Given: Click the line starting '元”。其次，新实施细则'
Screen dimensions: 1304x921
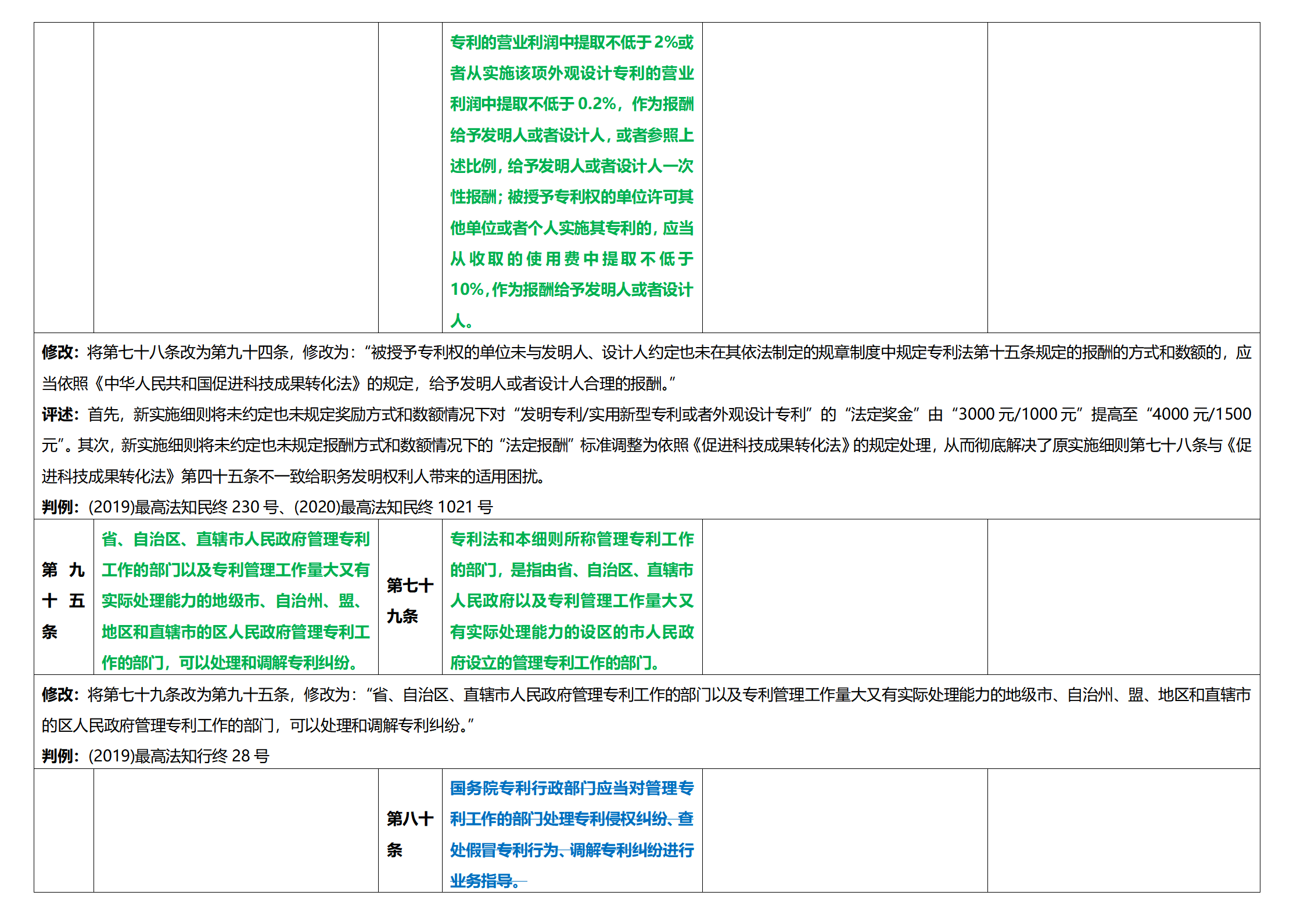Looking at the screenshot, I should [x=646, y=445].
